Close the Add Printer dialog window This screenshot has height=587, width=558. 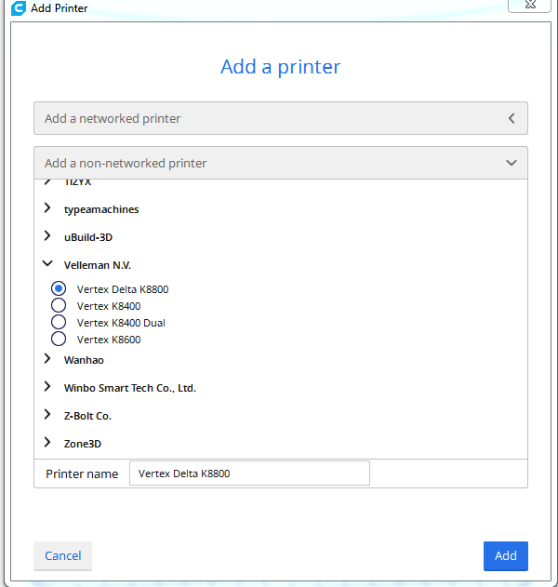tap(529, 6)
